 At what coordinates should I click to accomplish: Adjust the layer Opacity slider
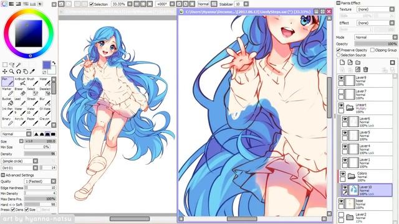(x=375, y=44)
